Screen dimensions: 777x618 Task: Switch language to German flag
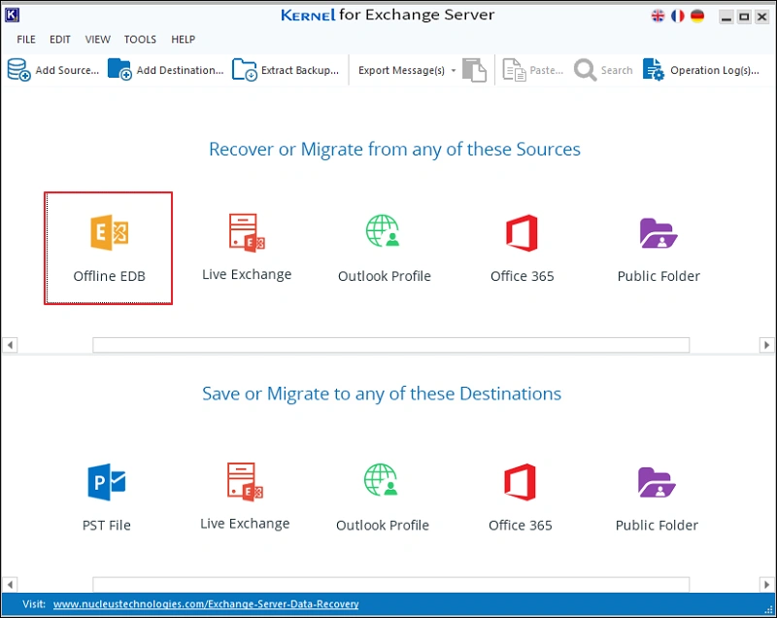(x=697, y=16)
